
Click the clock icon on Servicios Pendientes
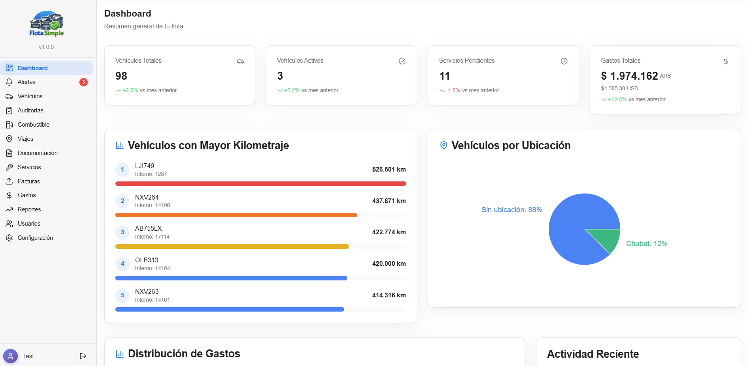564,61
